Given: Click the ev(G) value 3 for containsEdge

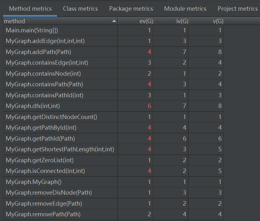Looking at the screenshot, I should pyautogui.click(x=149, y=63).
